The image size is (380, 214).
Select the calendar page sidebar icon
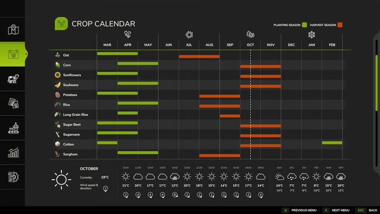(x=13, y=54)
